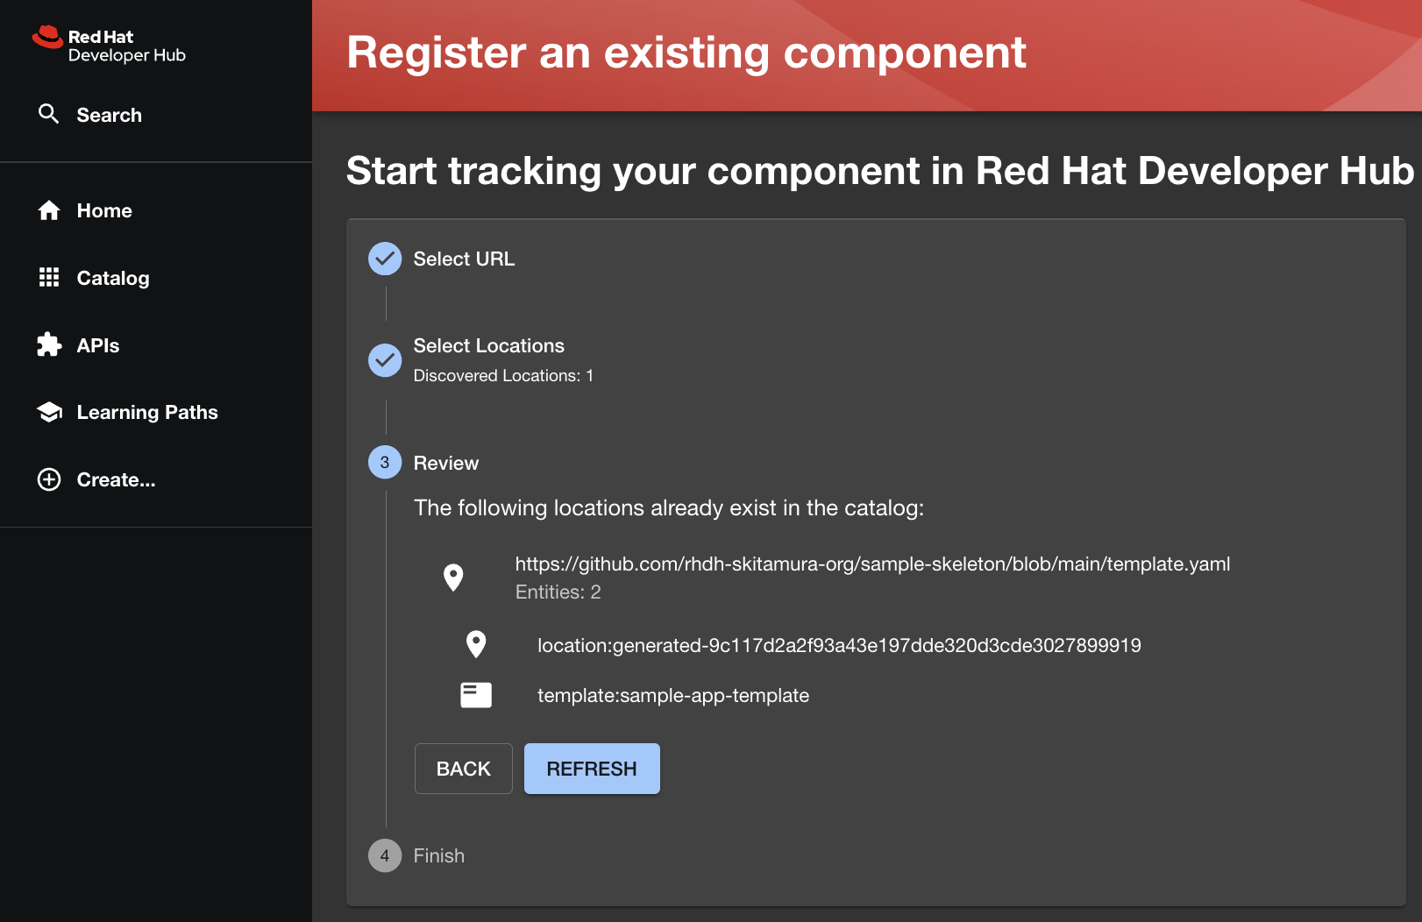The height and width of the screenshot is (922, 1422).
Task: Click the location pin beside the GitHub URL
Action: tap(453, 578)
